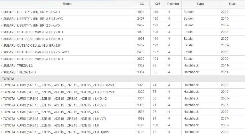
Task: Select SUBARU LIBERTY V 2.0 i AWD model text
Action: point(31,12)
